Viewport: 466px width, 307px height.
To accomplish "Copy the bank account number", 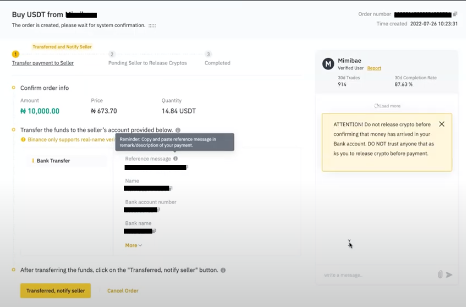I will [159, 210].
